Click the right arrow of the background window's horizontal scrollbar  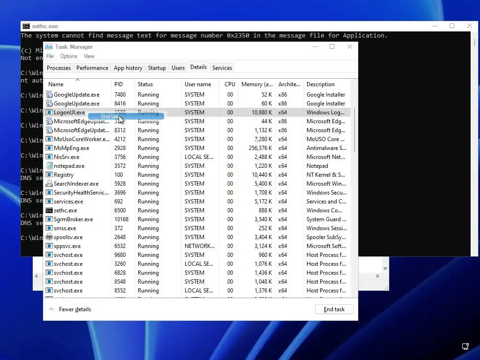point(378,276)
